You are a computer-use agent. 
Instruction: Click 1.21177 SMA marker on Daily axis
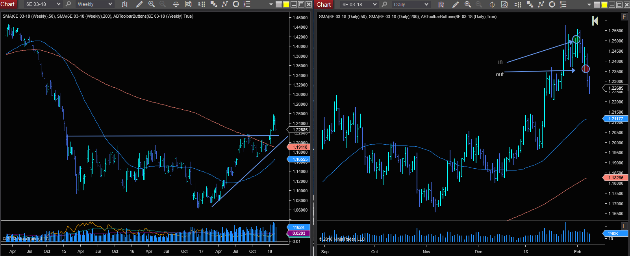coord(615,119)
